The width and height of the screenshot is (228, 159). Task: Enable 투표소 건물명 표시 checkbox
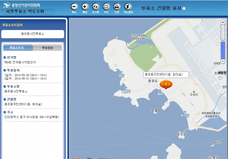click(184, 8)
